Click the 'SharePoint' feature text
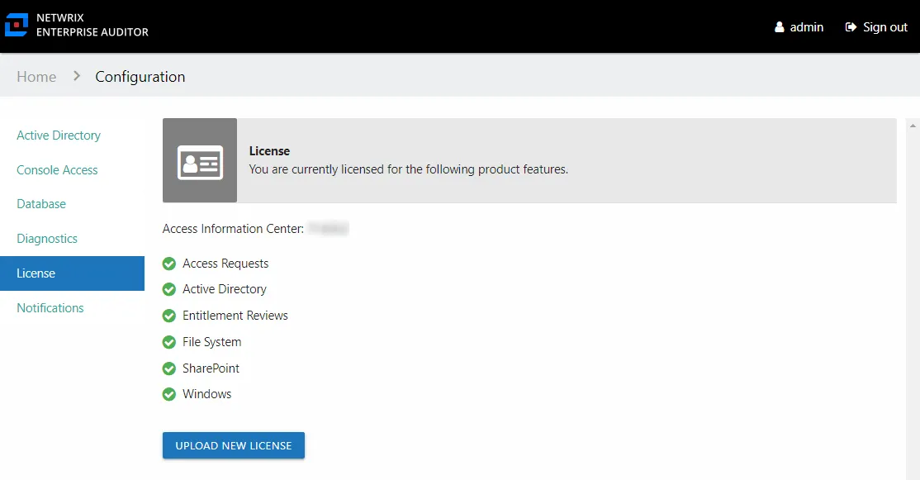The image size is (920, 480). (211, 368)
